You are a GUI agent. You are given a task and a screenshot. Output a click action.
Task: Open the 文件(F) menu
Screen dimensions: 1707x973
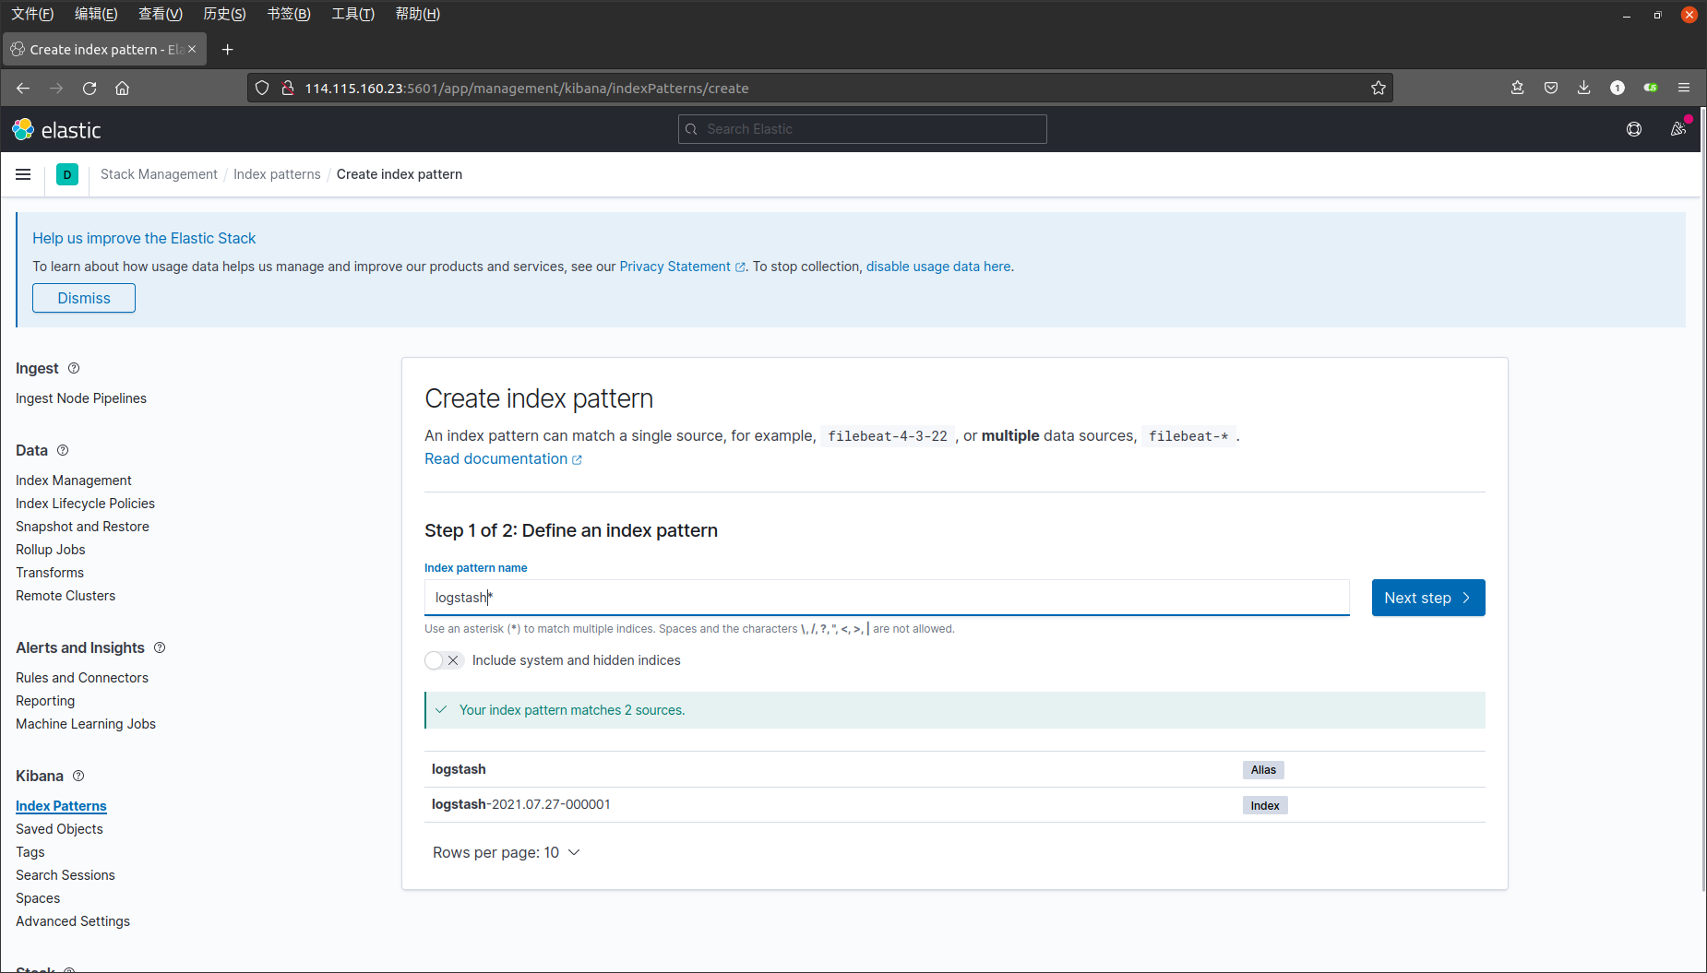pyautogui.click(x=32, y=14)
